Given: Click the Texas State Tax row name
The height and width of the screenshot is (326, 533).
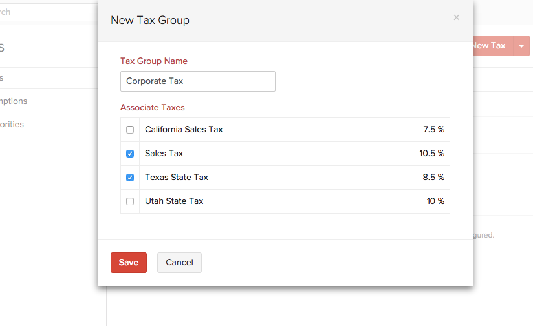Looking at the screenshot, I should point(177,178).
